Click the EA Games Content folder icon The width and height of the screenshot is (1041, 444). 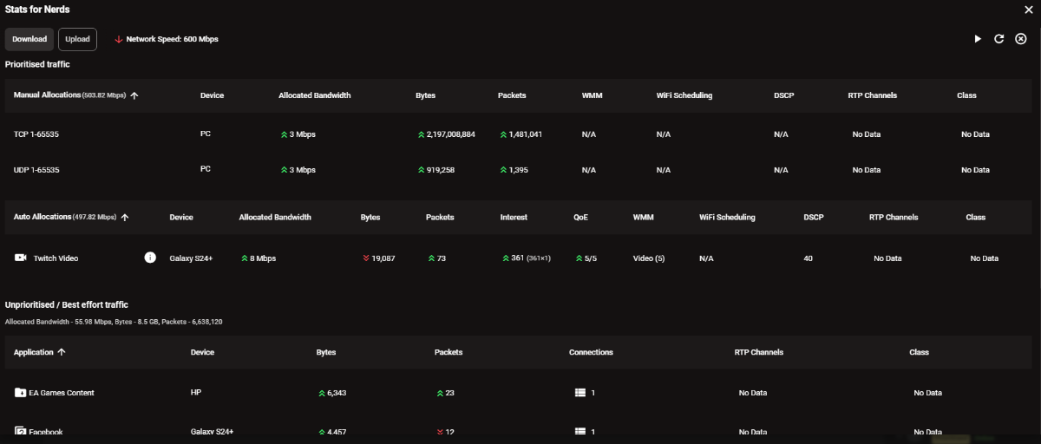(21, 393)
